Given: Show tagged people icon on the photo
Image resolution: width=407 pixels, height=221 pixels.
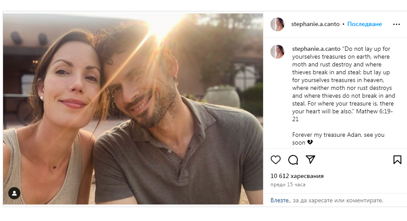Looking at the screenshot, I should coord(14,194).
